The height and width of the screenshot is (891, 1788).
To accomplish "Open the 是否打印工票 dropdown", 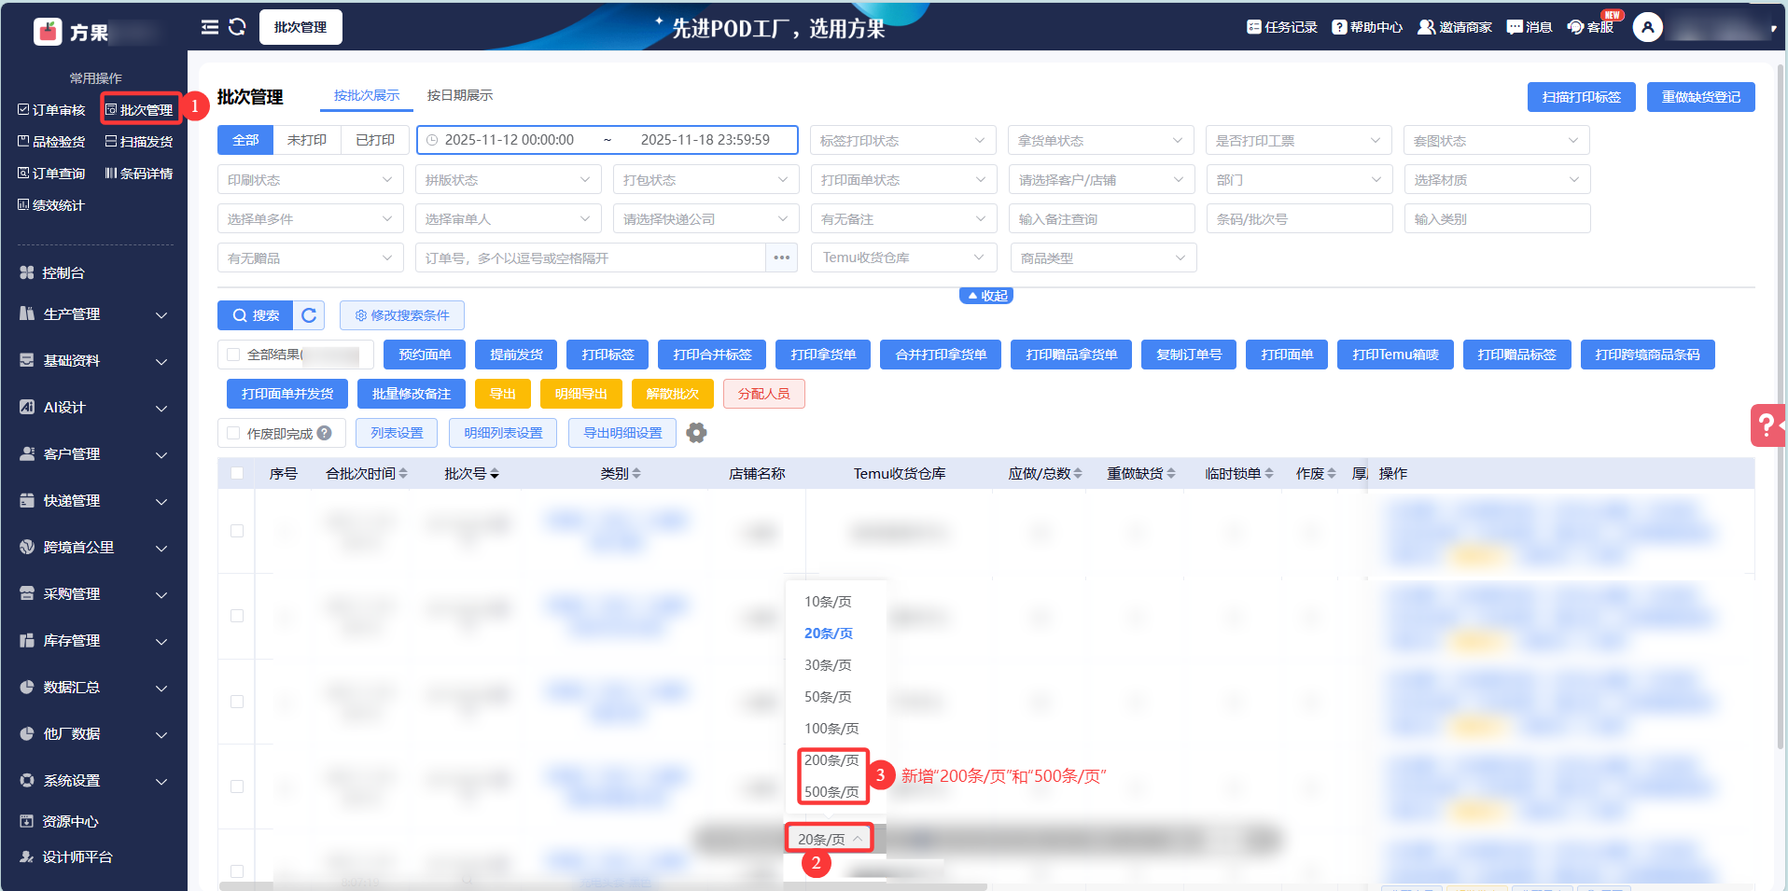I will coord(1299,140).
